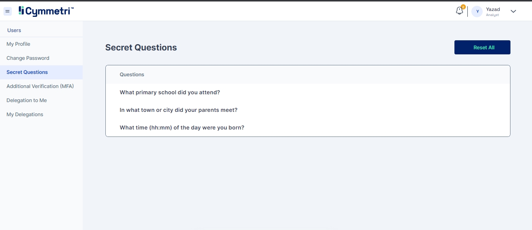Click the orange notification count badge
This screenshot has width=532, height=230.
click(463, 7)
